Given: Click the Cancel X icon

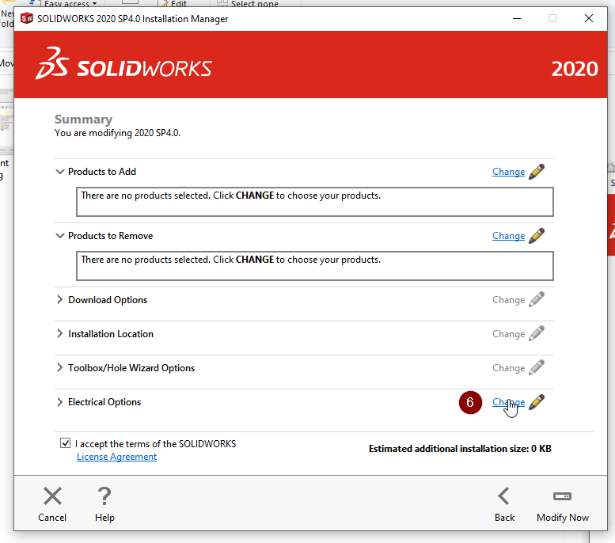Looking at the screenshot, I should pyautogui.click(x=52, y=496).
